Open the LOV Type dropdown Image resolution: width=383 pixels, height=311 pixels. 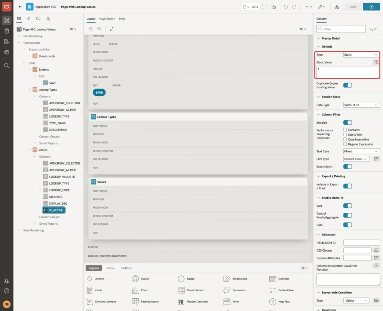point(356,159)
